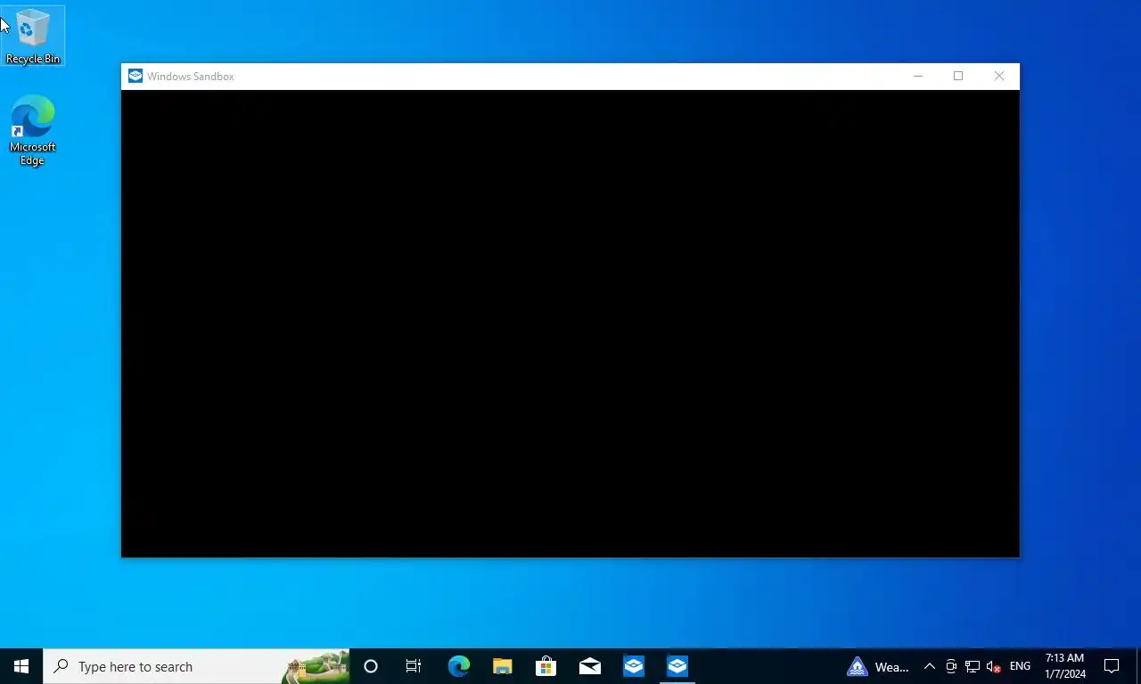Click the active Windows Sandbox taskbar icon

point(677,666)
